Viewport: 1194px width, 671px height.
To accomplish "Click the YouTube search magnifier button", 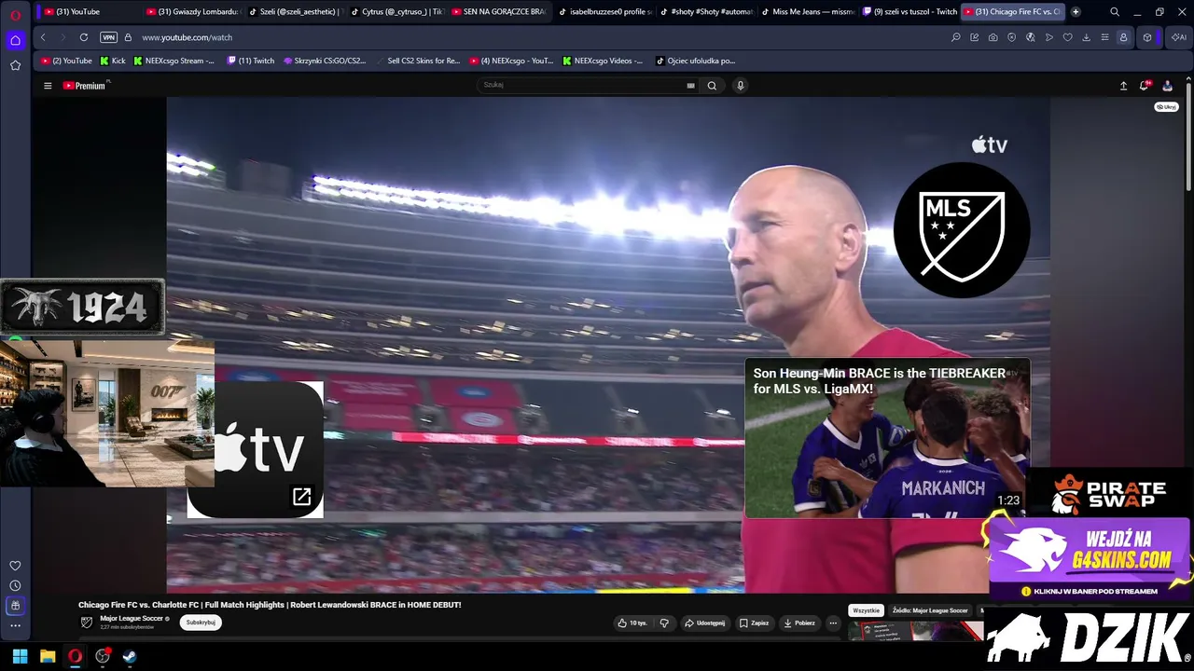I will click(x=712, y=86).
